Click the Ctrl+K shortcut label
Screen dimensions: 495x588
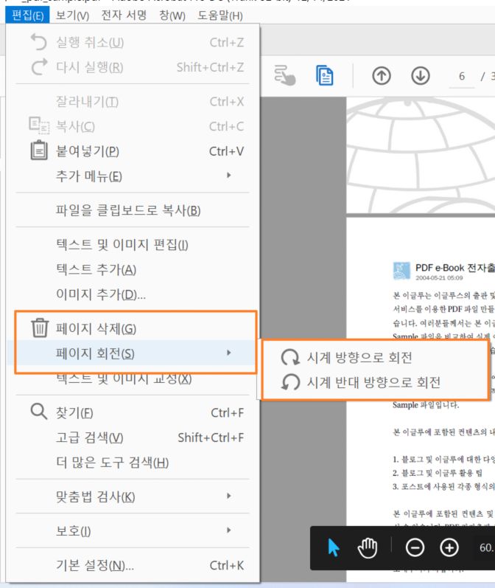click(x=226, y=565)
